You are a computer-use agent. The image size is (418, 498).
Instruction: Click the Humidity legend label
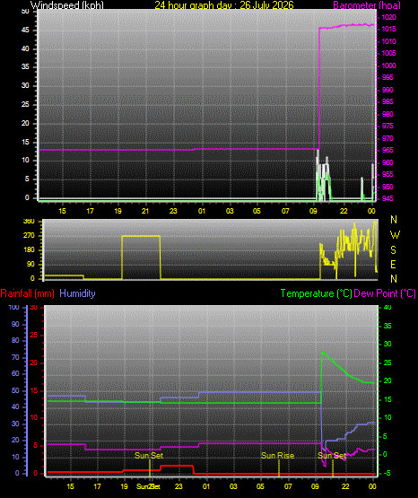tap(77, 293)
